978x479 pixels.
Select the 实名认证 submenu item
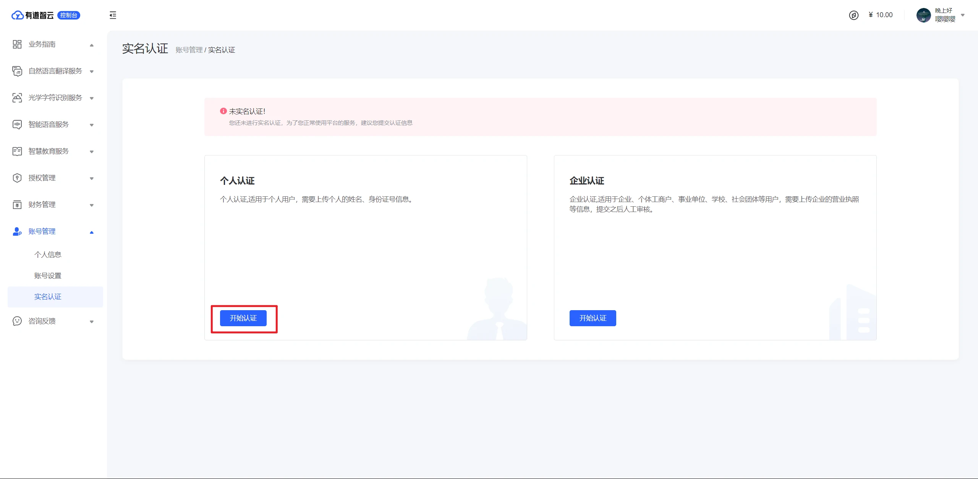48,297
